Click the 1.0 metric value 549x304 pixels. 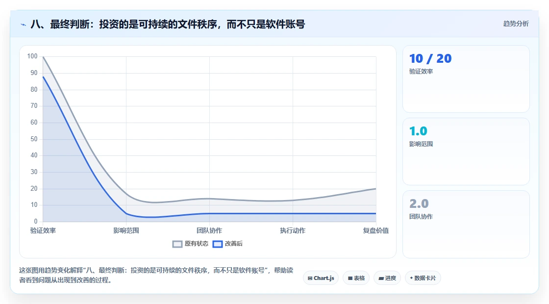point(418,131)
